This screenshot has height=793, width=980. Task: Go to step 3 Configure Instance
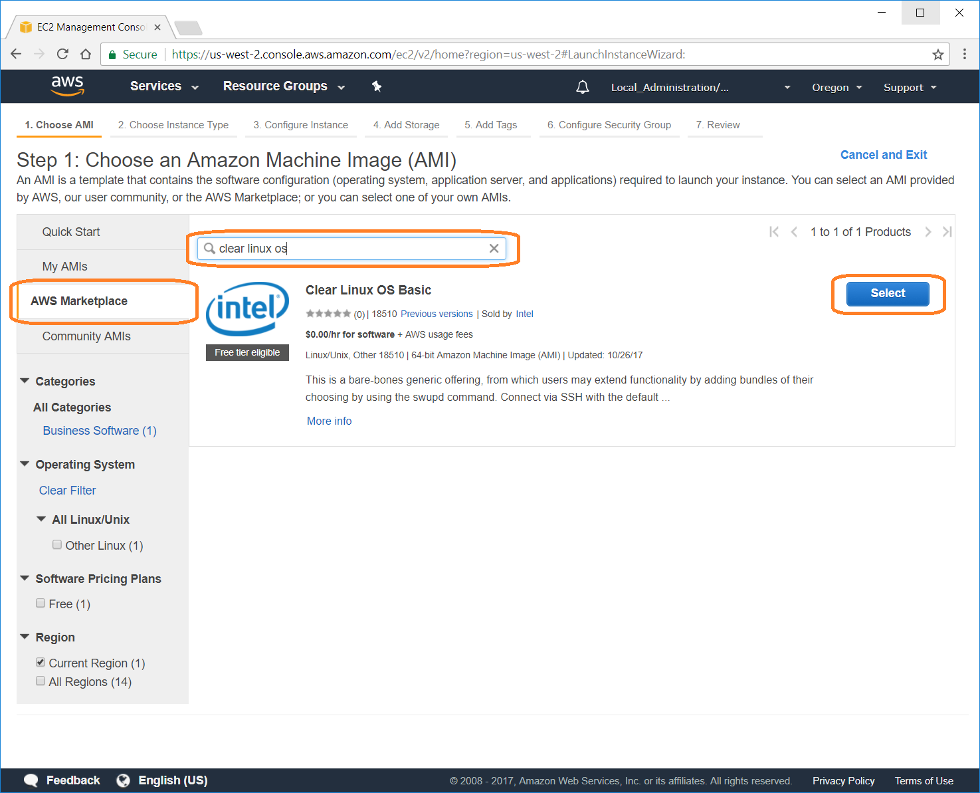301,125
